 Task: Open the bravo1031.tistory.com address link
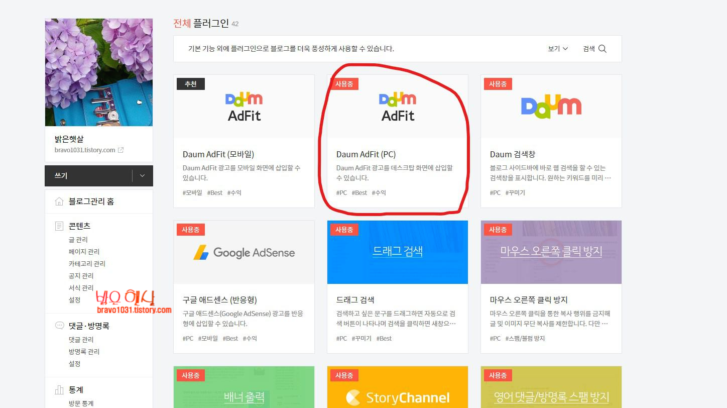[x=85, y=150]
